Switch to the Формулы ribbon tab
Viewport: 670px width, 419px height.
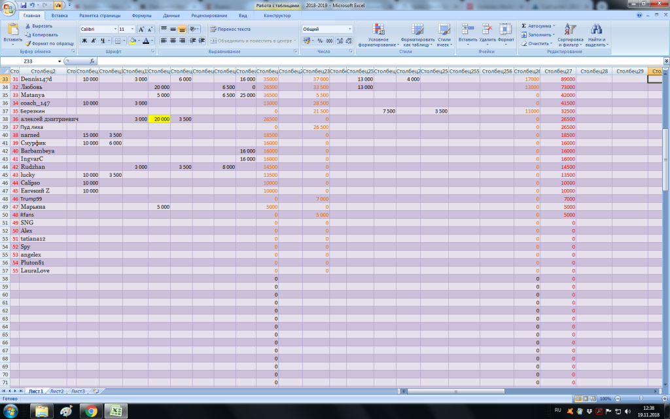tap(141, 15)
